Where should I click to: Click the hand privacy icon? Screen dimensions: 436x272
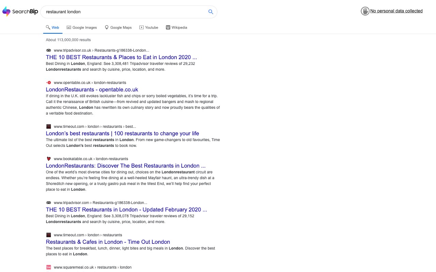365,11
